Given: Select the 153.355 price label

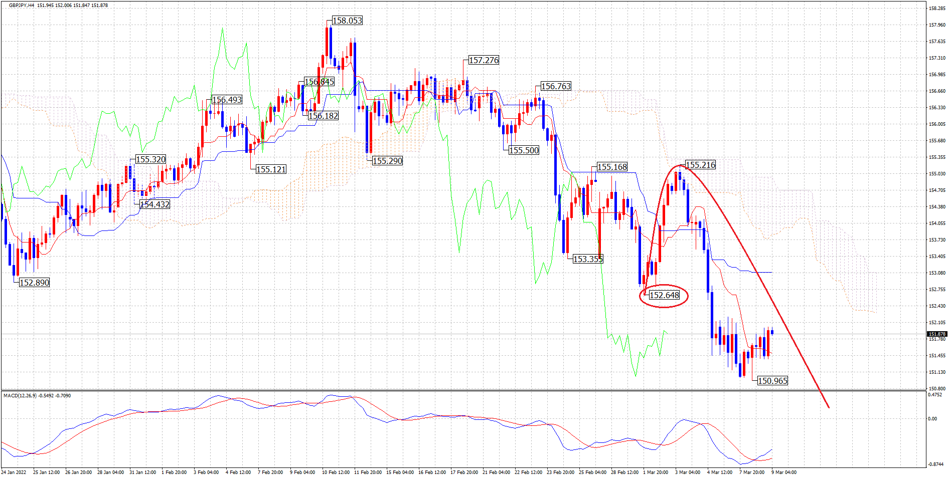Looking at the screenshot, I should tap(588, 259).
